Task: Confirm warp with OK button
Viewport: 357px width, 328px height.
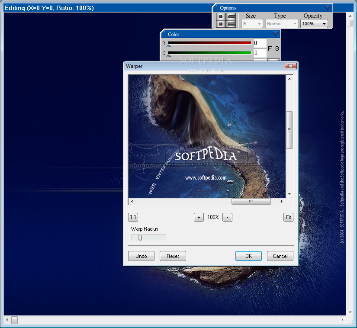Action: [248, 256]
